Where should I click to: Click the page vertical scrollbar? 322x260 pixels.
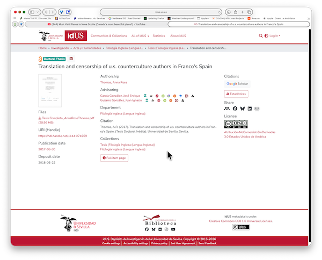(310, 136)
